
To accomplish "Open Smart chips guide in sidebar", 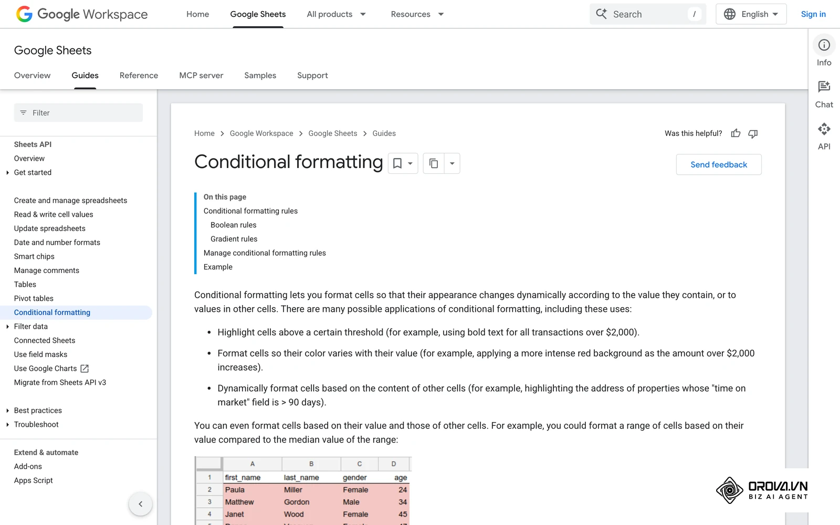I will 34,256.
